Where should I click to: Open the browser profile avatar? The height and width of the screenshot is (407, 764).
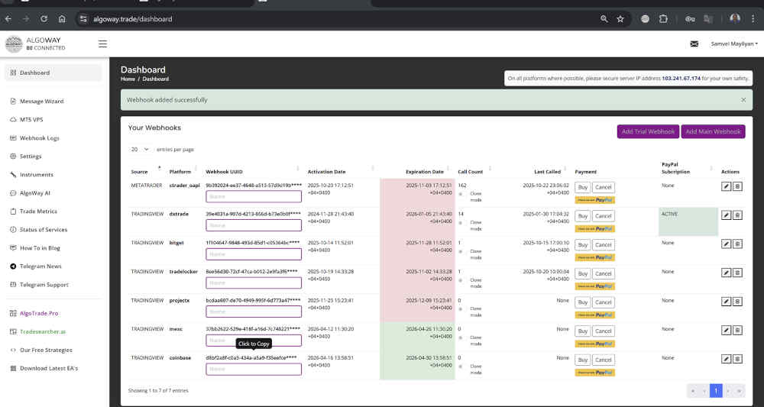pyautogui.click(x=735, y=19)
